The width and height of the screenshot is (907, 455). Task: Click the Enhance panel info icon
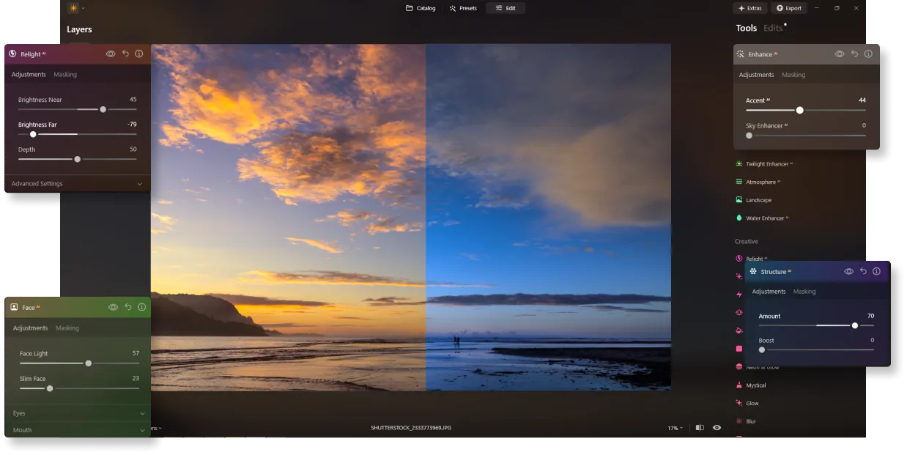(868, 53)
